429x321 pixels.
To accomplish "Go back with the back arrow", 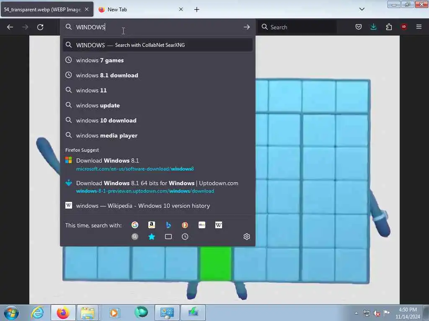I will tap(10, 27).
